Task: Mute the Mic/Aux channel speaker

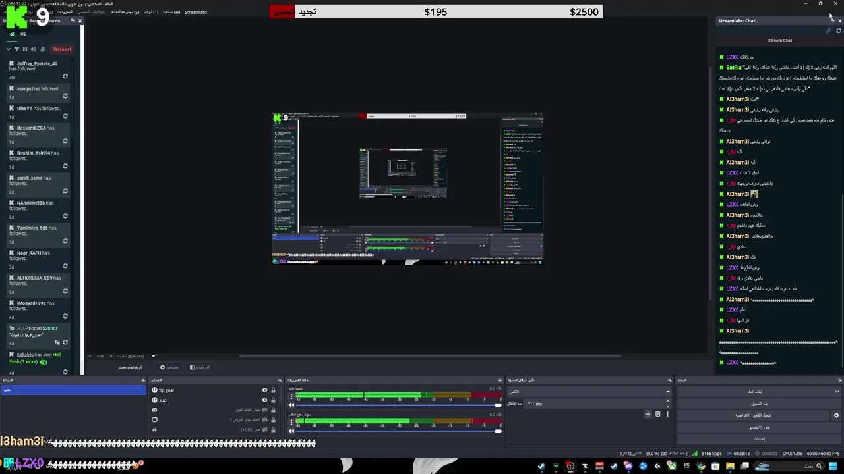Action: [x=291, y=405]
